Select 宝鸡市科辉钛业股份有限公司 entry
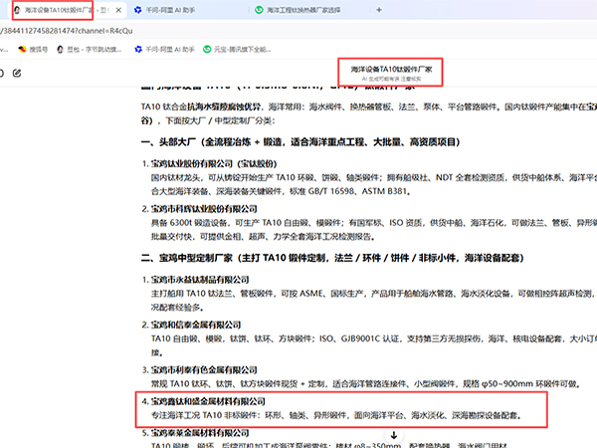 [204, 209]
